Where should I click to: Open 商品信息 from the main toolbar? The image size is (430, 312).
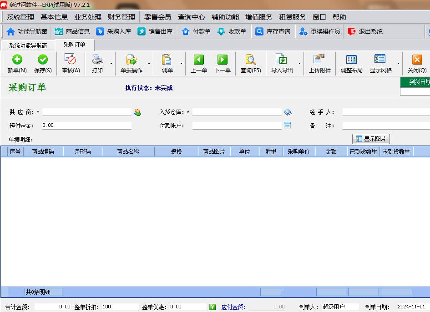[72, 31]
